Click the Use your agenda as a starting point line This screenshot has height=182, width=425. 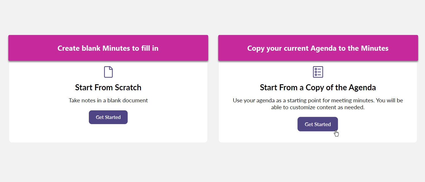click(318, 101)
